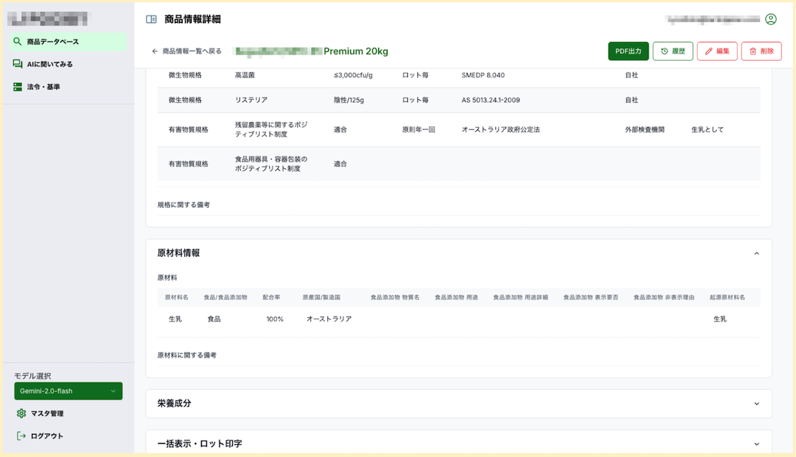
Task: Click the user account avatar icon
Action: [771, 19]
